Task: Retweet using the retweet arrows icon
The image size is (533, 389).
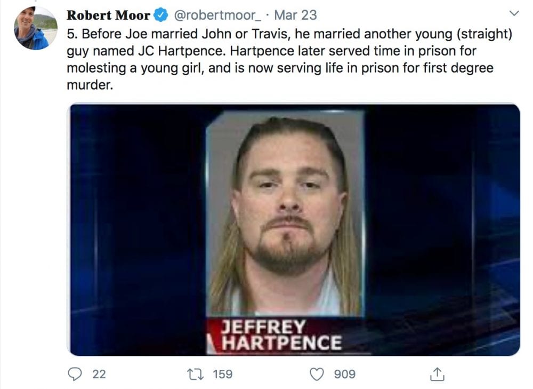Action: 196,375
